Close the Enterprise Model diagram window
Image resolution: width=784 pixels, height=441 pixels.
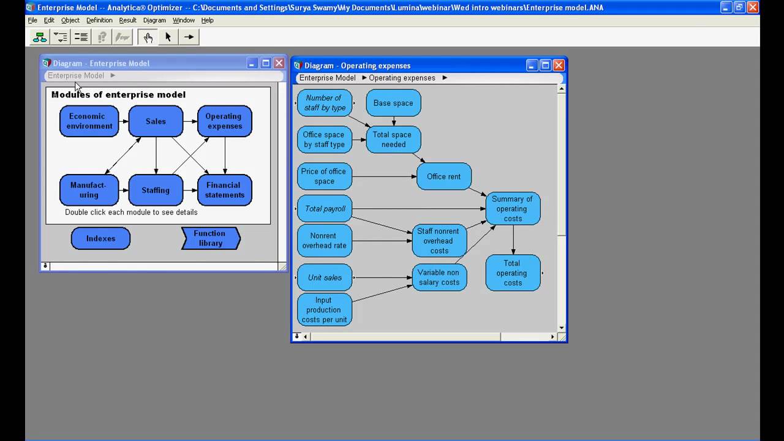279,63
